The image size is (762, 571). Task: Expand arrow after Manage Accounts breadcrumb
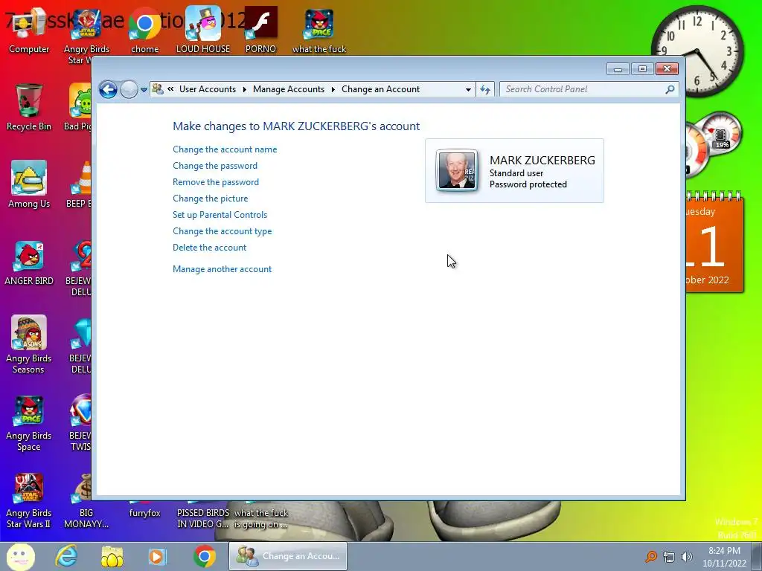tap(333, 89)
